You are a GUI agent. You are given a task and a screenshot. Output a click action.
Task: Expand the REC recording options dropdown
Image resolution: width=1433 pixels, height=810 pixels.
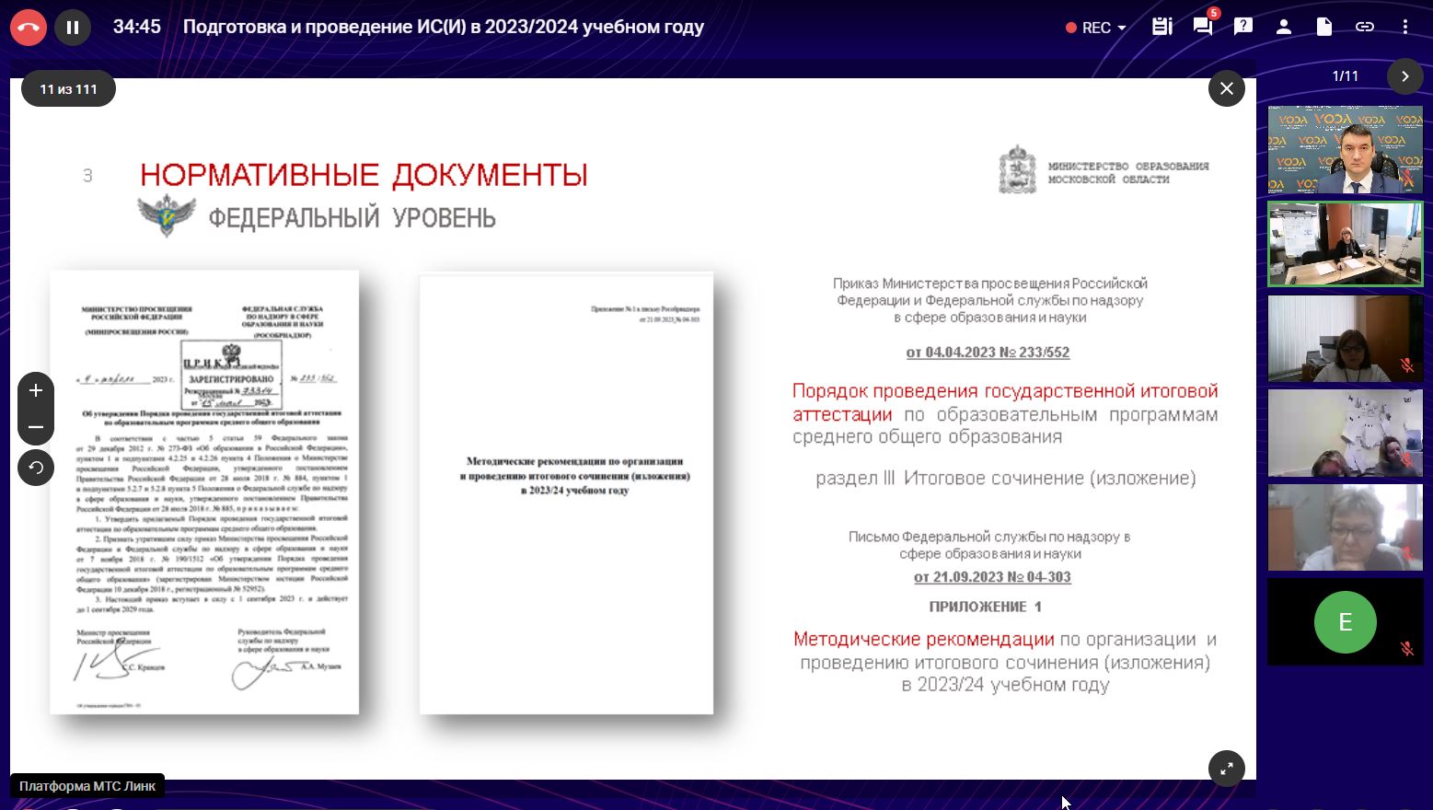tap(1120, 29)
